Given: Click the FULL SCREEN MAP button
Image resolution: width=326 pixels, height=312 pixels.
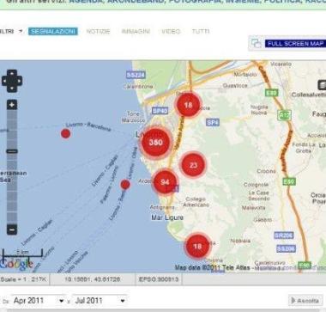Looking at the screenshot, I should coord(295,44).
